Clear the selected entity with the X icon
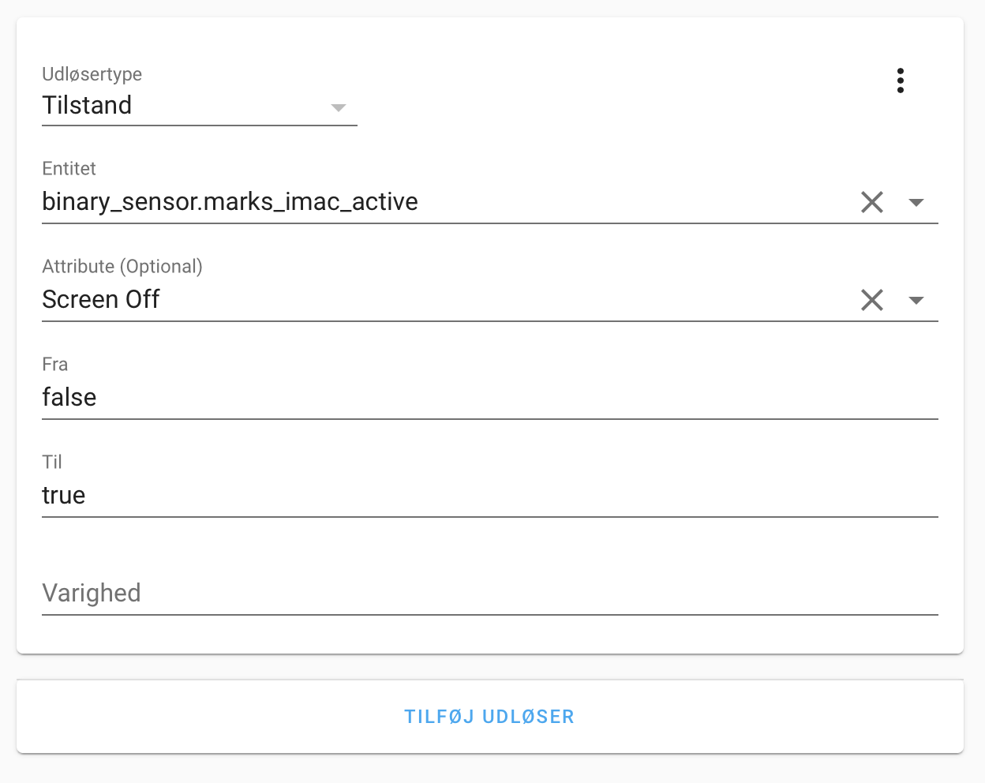985x783 pixels. pyautogui.click(x=871, y=202)
